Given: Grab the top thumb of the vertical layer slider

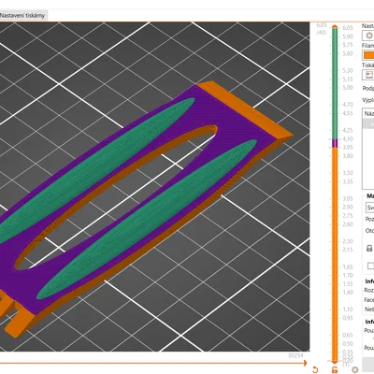Looking at the screenshot, I should click(335, 26).
